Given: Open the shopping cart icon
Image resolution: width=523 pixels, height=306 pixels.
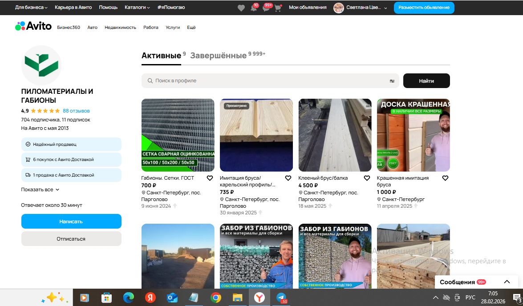Looking at the screenshot, I should tap(278, 8).
